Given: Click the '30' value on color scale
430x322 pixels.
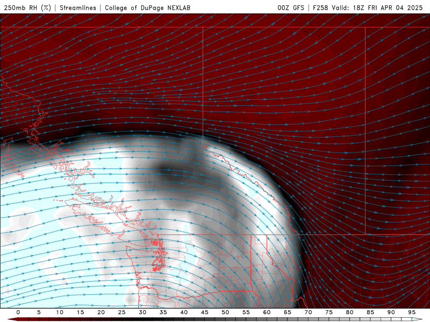Looking at the screenshot, I should [x=142, y=312].
